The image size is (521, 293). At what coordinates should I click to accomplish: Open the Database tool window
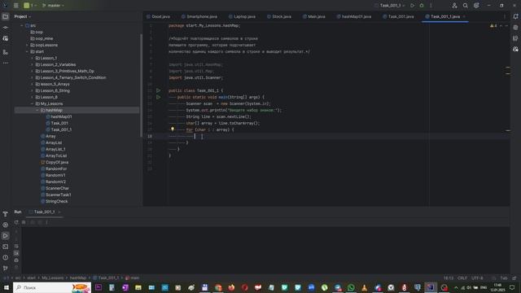[x=515, y=28]
